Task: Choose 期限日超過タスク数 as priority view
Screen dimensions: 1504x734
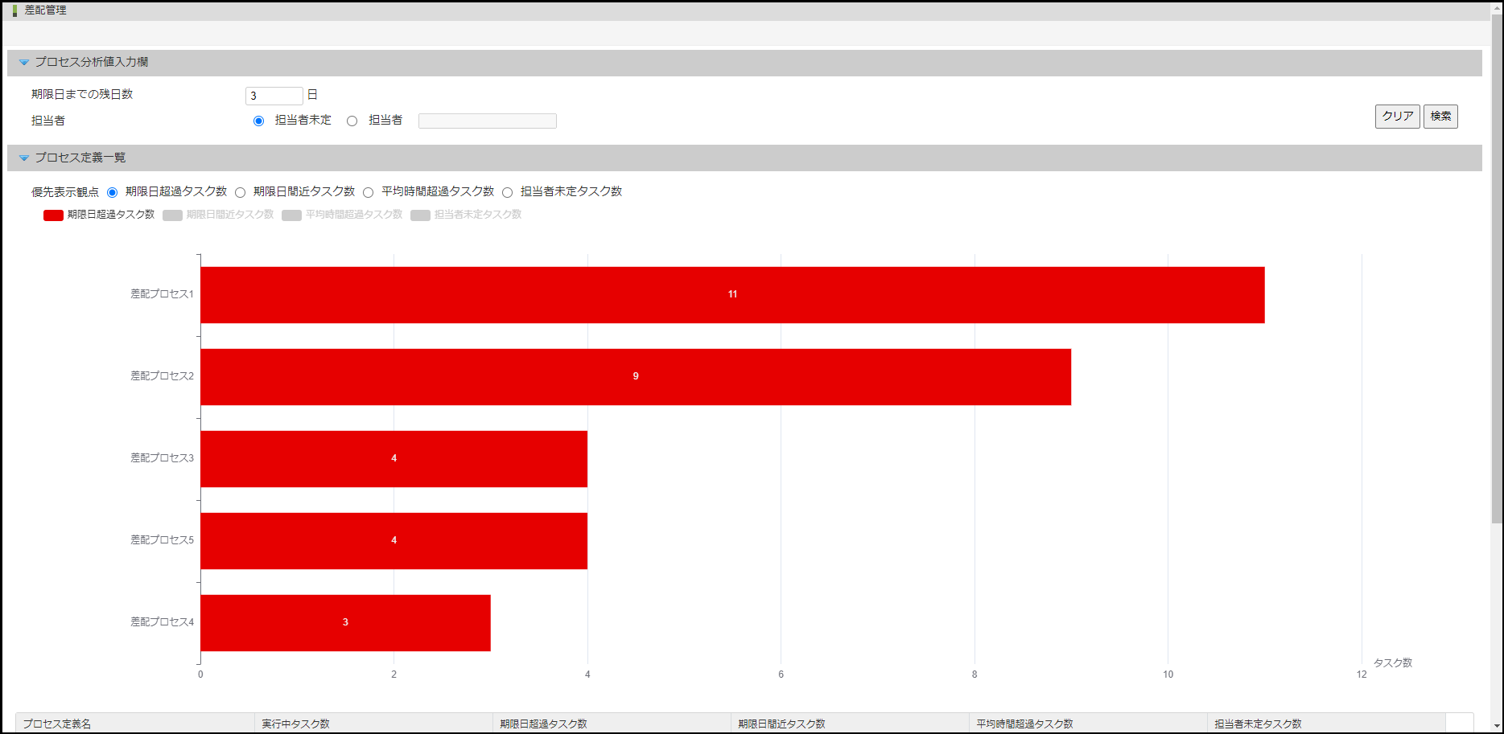Action: point(112,192)
